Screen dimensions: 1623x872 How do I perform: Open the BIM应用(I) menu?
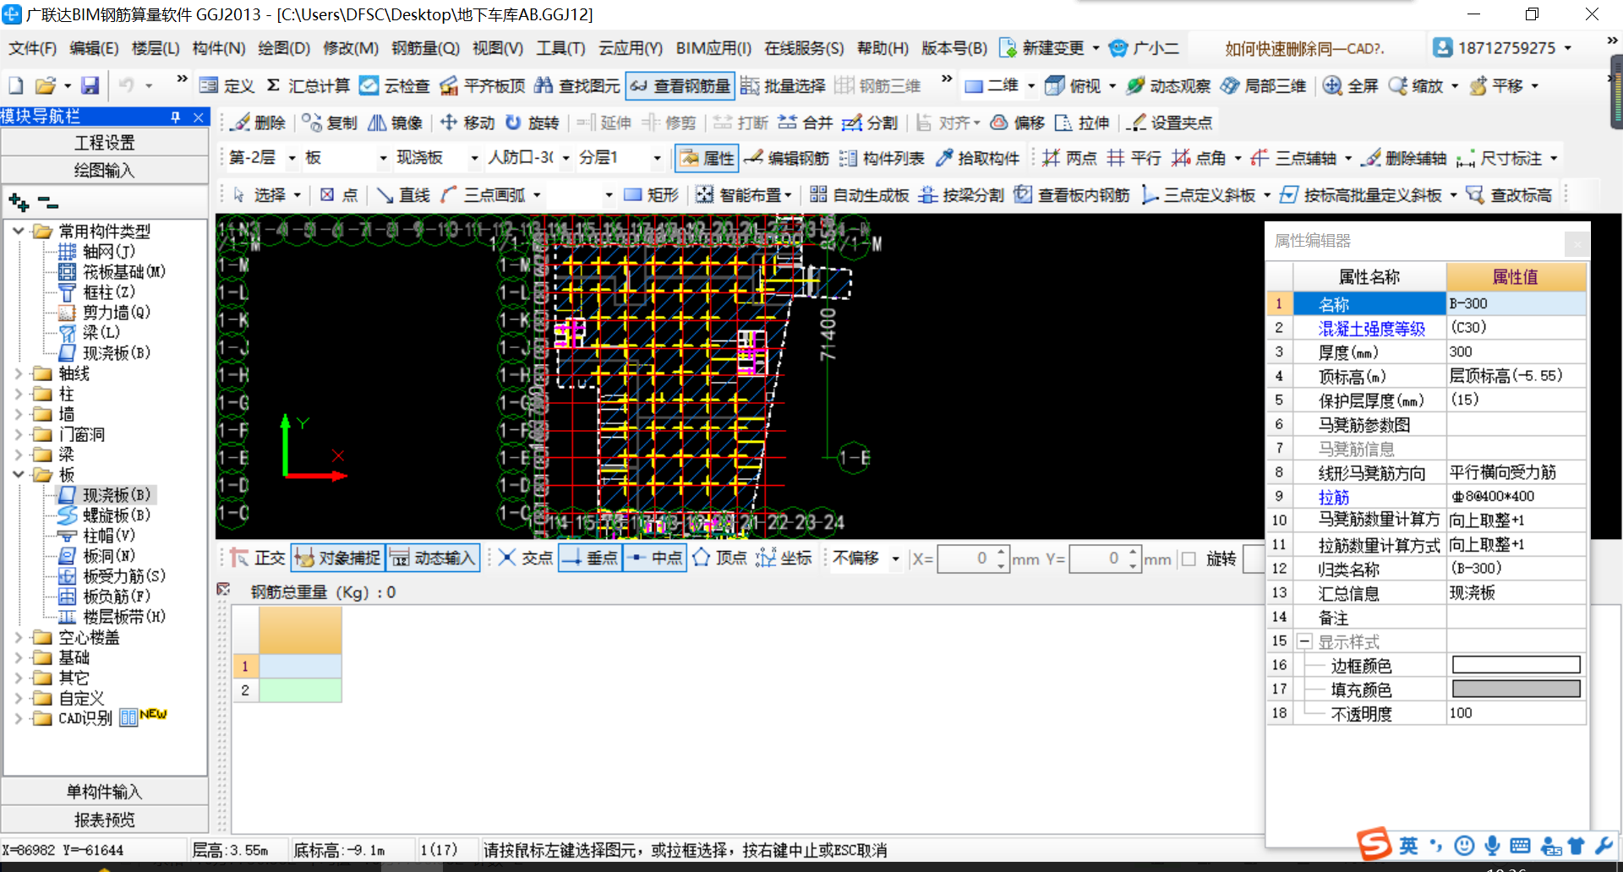click(x=713, y=48)
